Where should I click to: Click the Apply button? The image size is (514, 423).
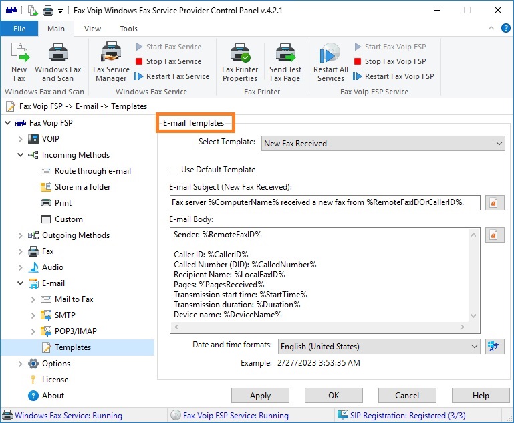click(260, 396)
